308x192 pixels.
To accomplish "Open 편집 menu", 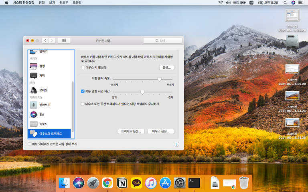I will [x=42, y=2].
